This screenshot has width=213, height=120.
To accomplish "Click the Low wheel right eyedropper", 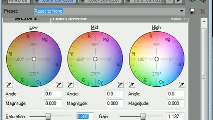I will pyautogui.click(x=59, y=84).
